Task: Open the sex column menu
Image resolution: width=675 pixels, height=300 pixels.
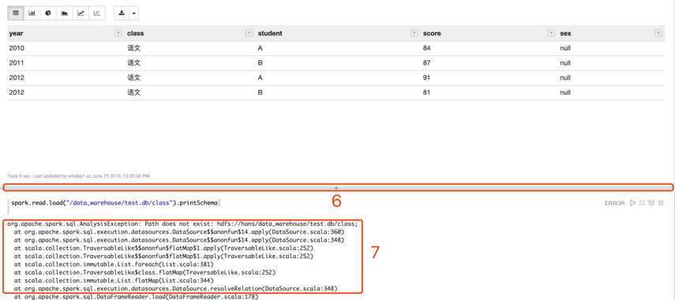Action: click(x=658, y=33)
